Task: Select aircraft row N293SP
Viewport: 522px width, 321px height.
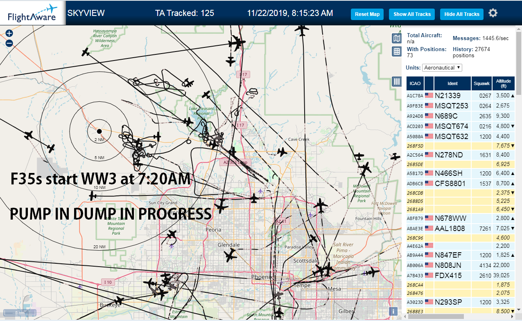Action: pyautogui.click(x=461, y=302)
